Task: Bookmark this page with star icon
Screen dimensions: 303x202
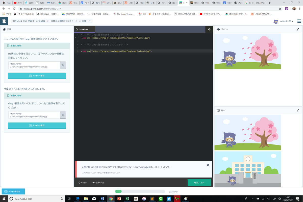Action: [280, 8]
